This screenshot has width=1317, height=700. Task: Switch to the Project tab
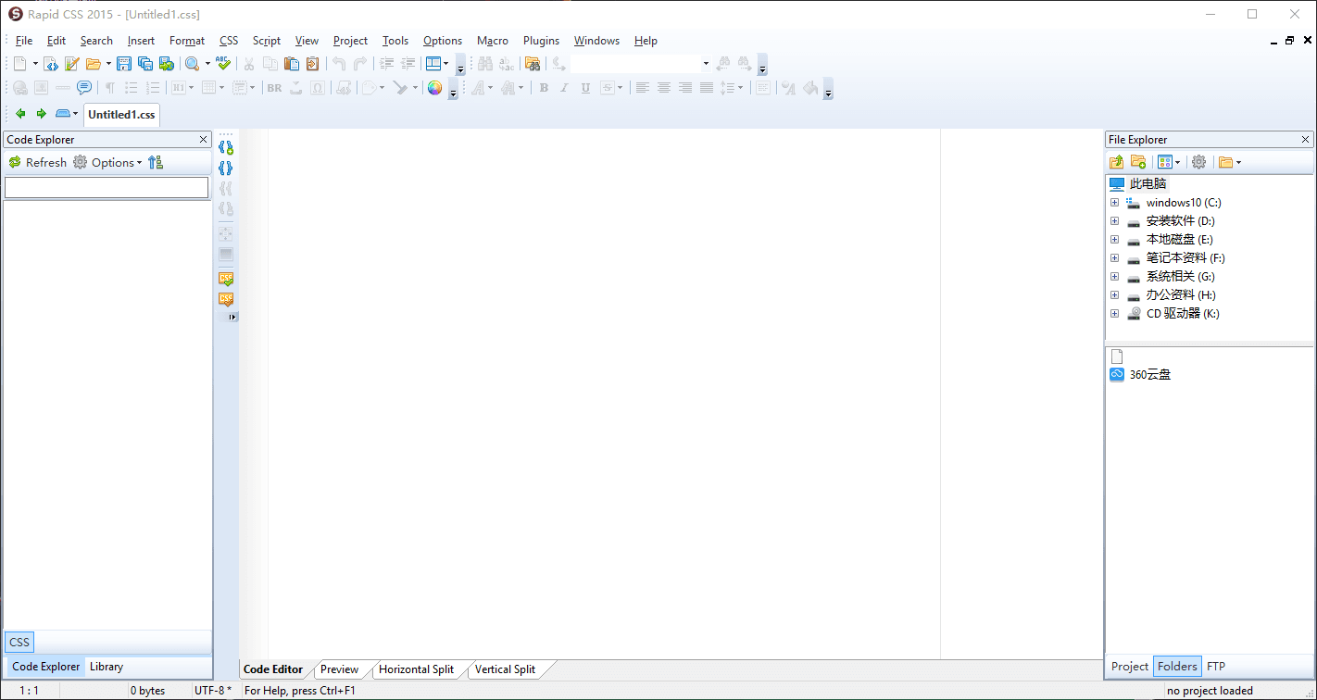[x=1130, y=666]
